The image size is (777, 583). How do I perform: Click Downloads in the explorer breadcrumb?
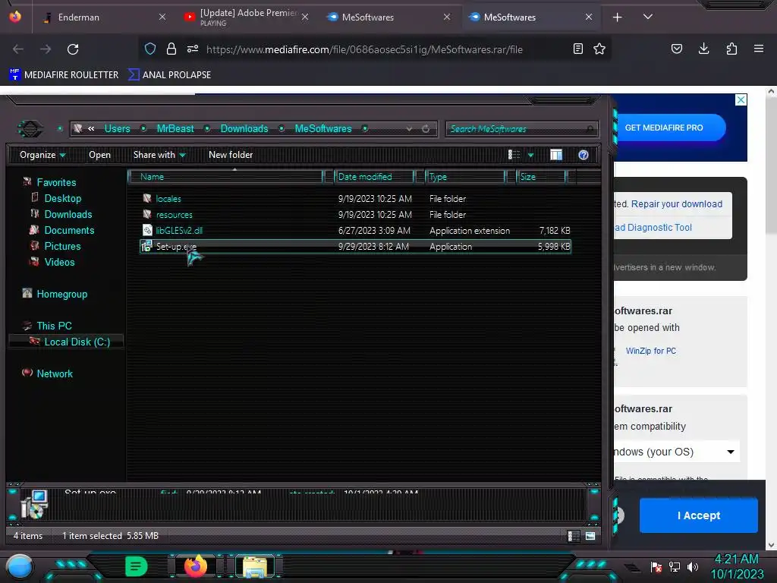coord(244,129)
